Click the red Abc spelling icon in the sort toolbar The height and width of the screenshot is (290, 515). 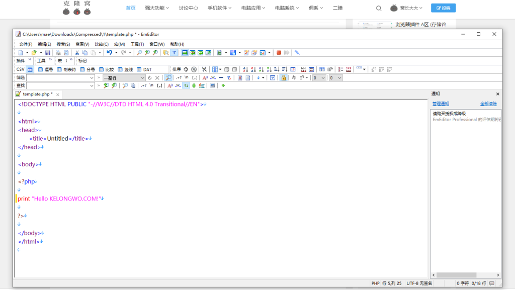(303, 69)
